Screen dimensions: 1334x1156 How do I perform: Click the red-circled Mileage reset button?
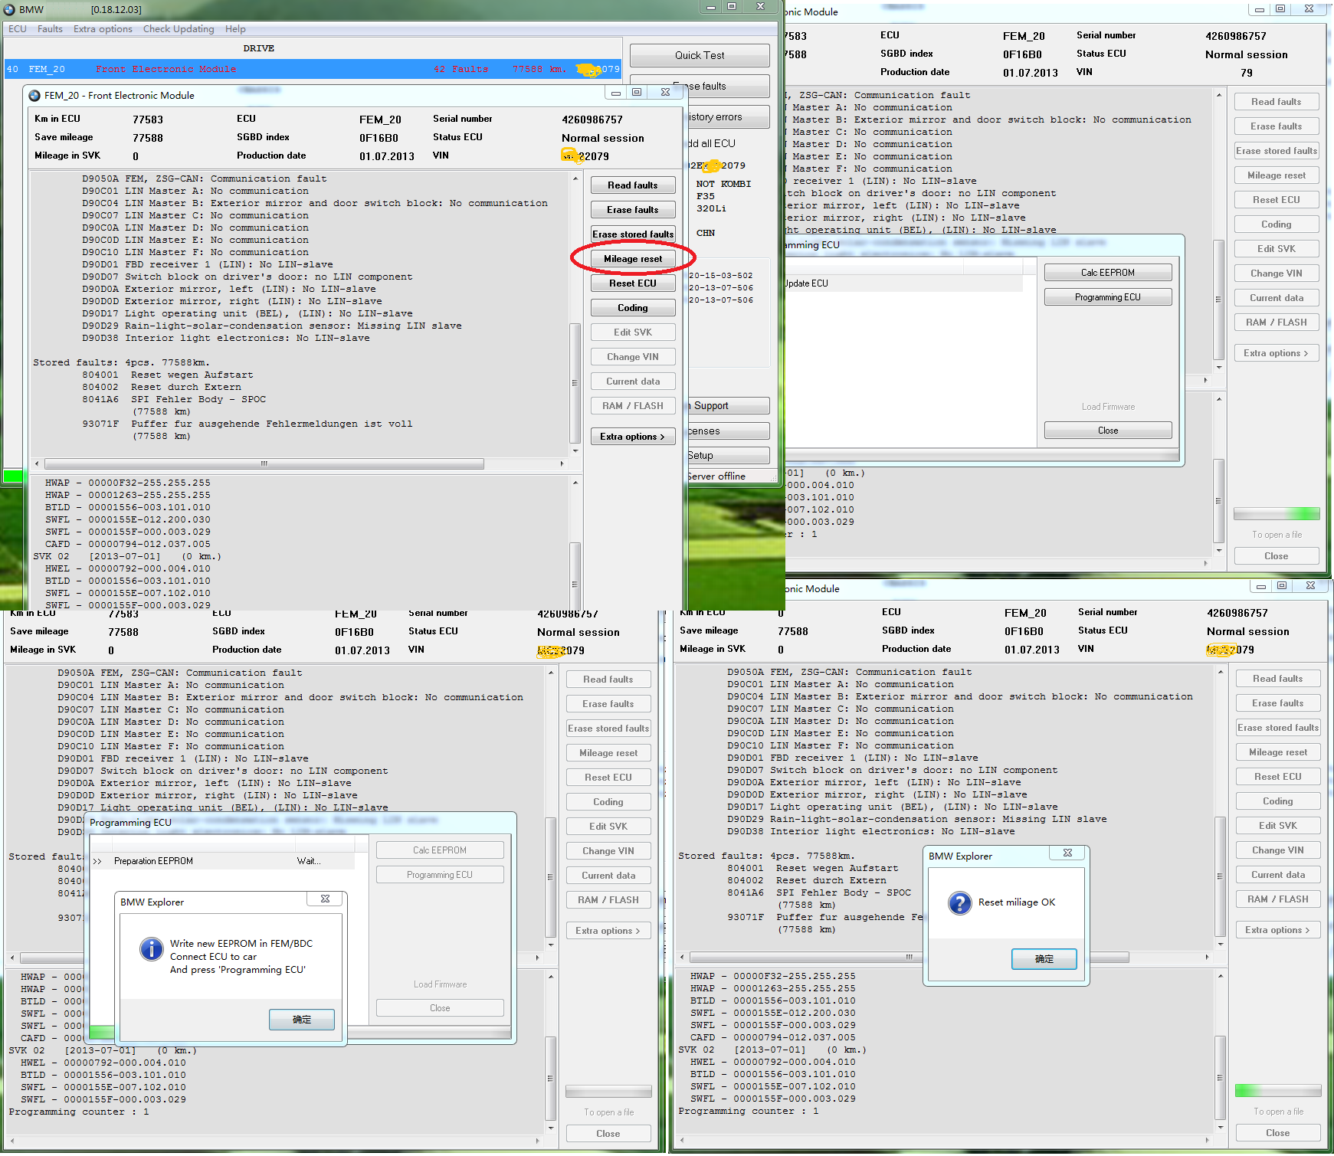point(632,258)
